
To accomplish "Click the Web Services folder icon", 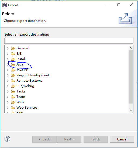I will (x=13, y=108).
